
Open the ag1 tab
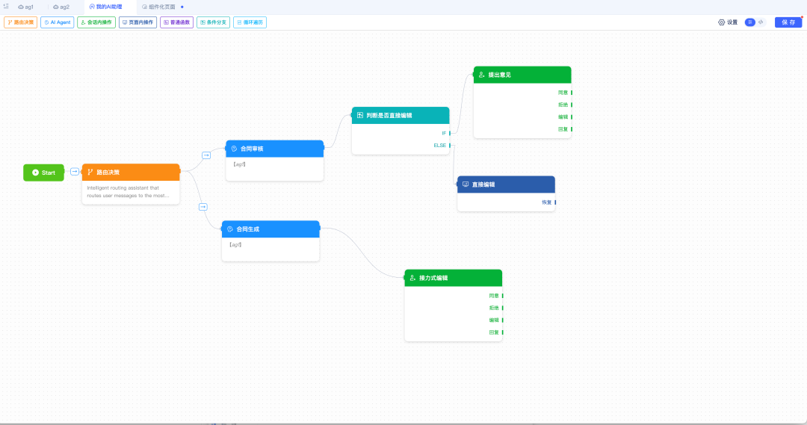[x=25, y=7]
